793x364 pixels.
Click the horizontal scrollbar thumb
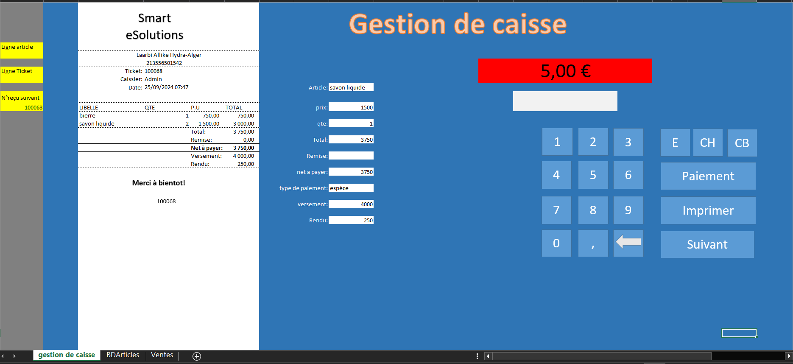click(x=601, y=356)
